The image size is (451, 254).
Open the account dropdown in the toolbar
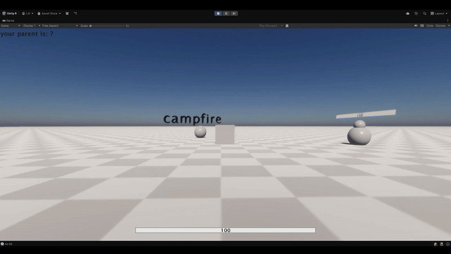pyautogui.click(x=28, y=13)
